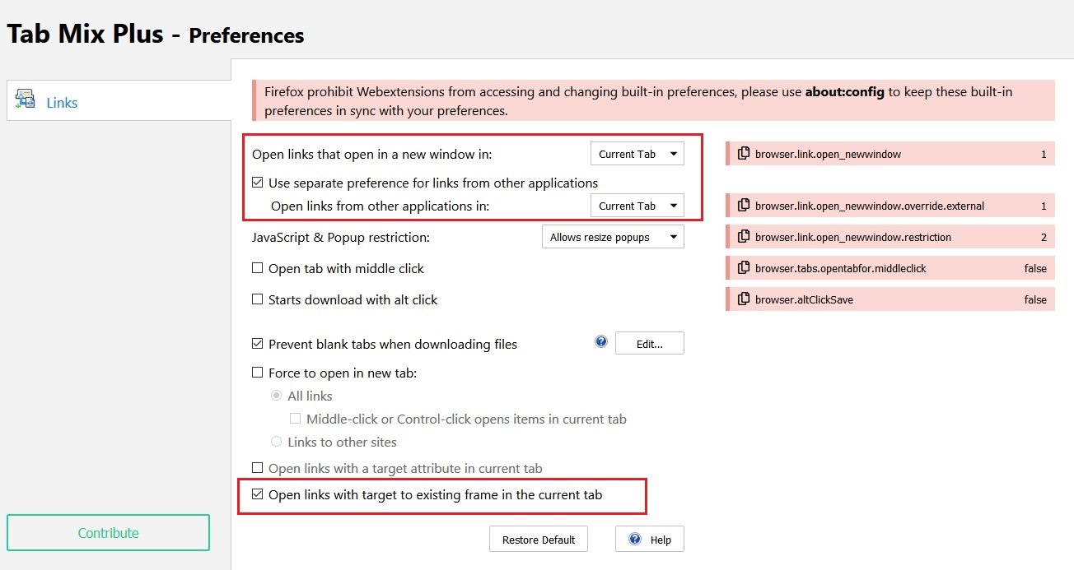The image size is (1074, 570).
Task: Expand JavaScript & Popup restriction dropdown
Action: [612, 237]
